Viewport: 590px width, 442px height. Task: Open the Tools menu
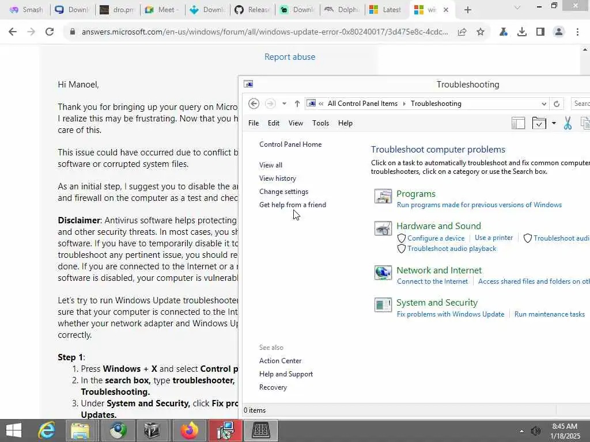pos(320,123)
